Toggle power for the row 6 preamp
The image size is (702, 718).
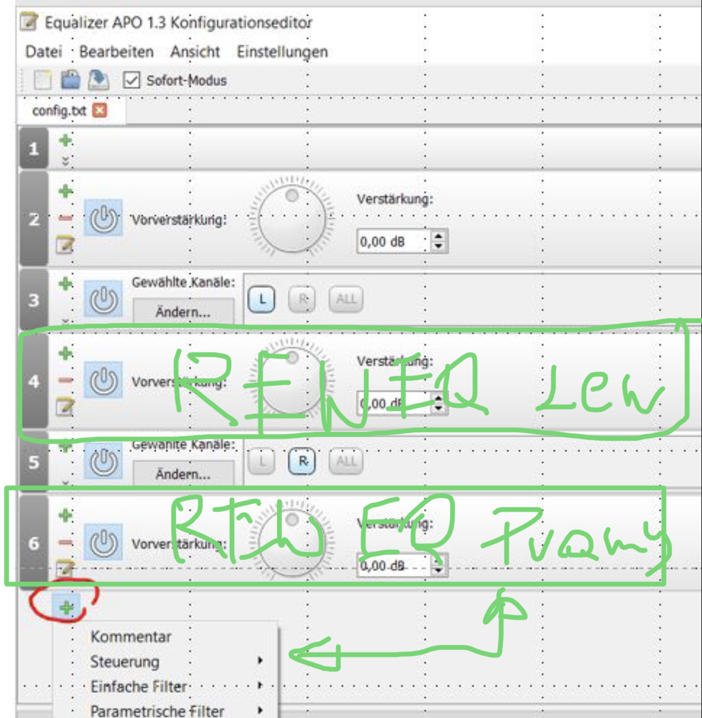(103, 542)
